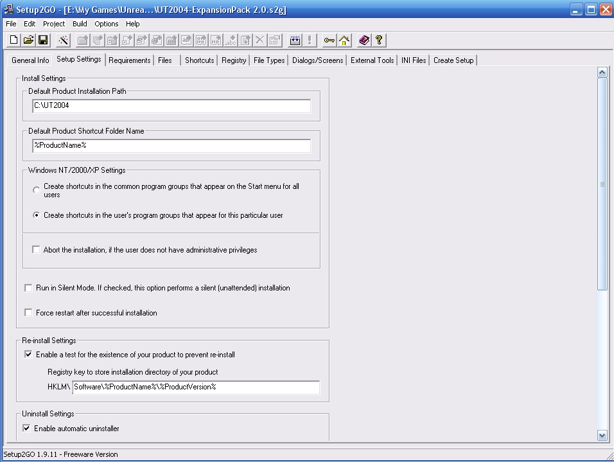Click the build setup icon with blue arrows
Screen dimensions: 614x462
(x=295, y=40)
